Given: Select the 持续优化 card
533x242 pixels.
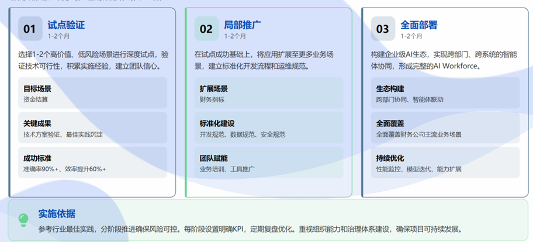Looking at the screenshot, I should coord(445,163).
